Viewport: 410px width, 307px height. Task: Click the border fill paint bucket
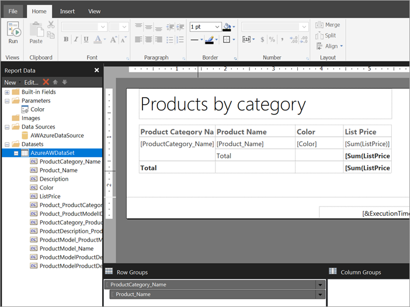227,27
